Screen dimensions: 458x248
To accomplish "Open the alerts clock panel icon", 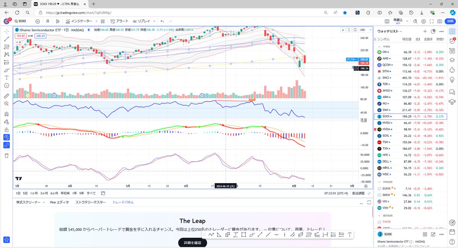I will pyautogui.click(x=452, y=41).
